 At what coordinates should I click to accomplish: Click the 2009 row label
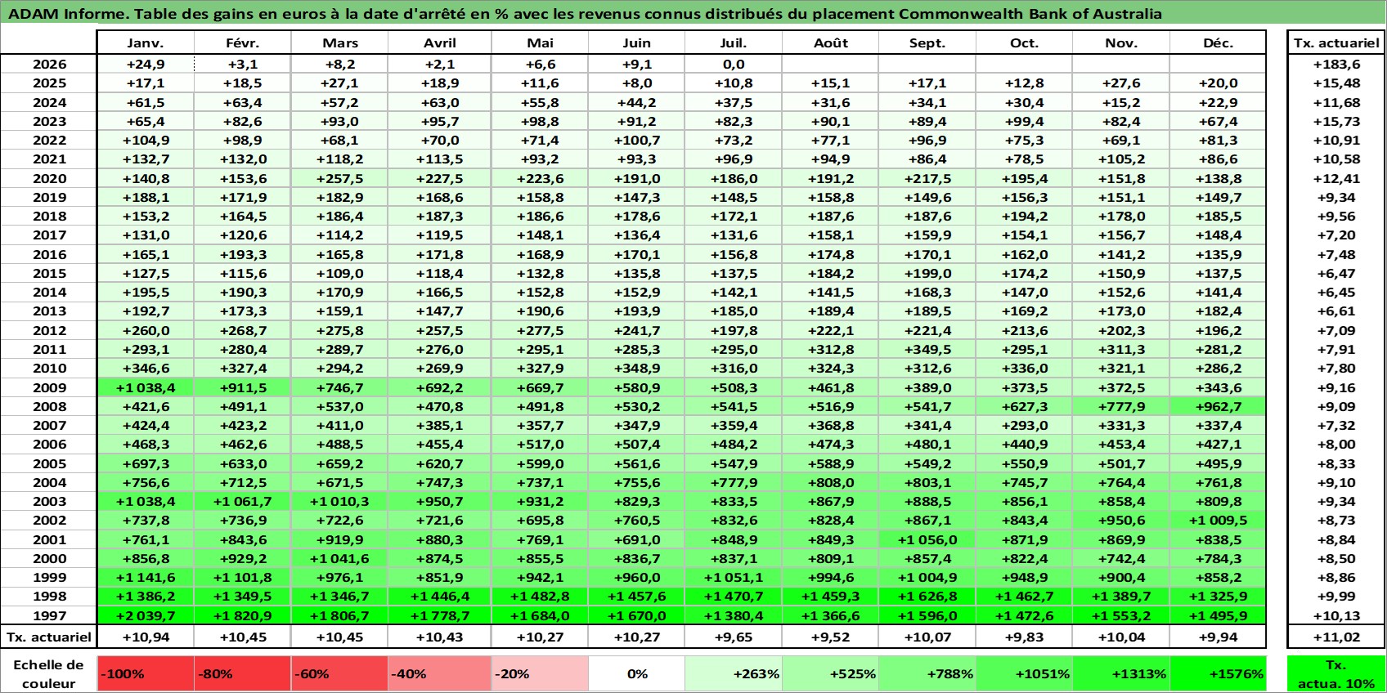point(49,387)
